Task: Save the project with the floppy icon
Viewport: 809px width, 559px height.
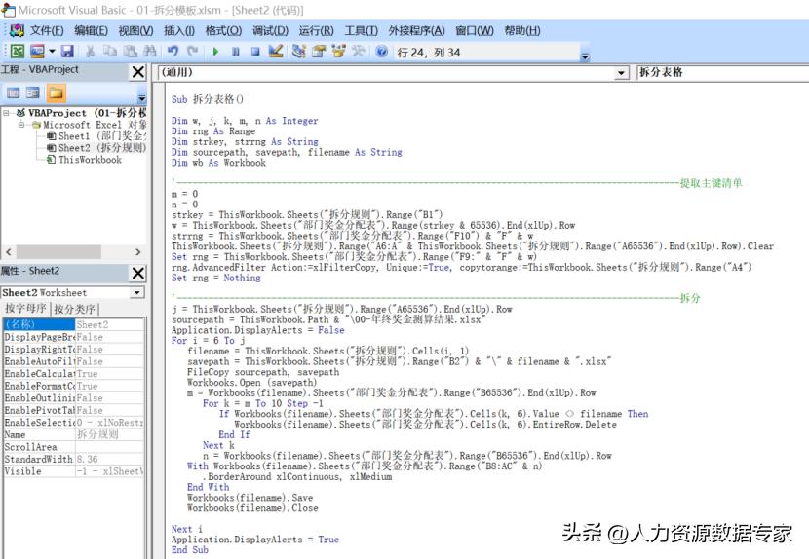Action: [67, 51]
